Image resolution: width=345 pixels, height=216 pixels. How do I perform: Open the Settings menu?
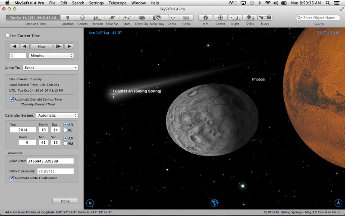(96, 3)
